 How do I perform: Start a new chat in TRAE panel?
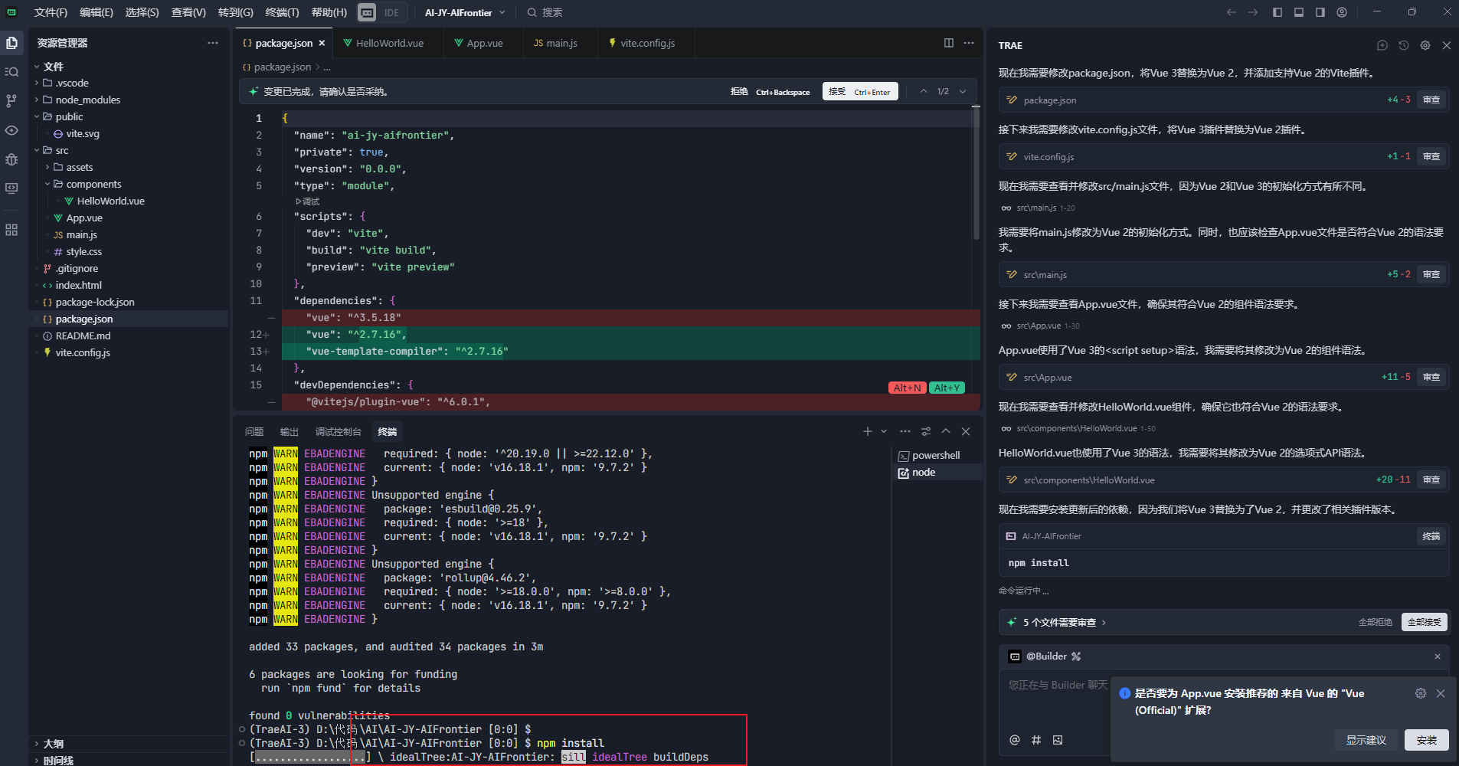pos(1382,45)
